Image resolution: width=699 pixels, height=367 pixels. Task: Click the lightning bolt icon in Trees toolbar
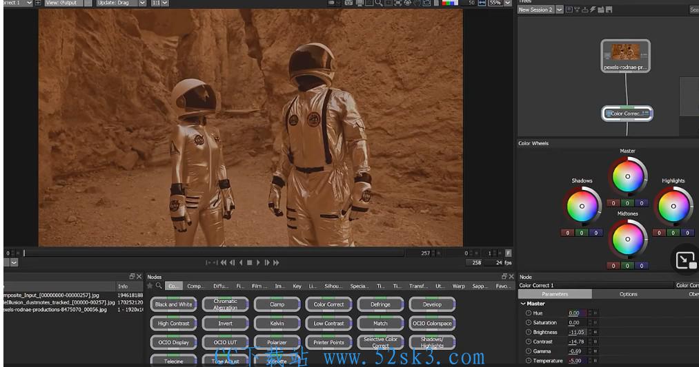pyautogui.click(x=593, y=10)
